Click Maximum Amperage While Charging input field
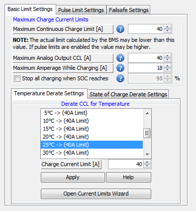196x211 pixels. [146, 68]
